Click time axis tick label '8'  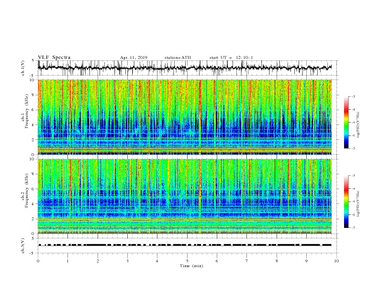click(x=277, y=261)
